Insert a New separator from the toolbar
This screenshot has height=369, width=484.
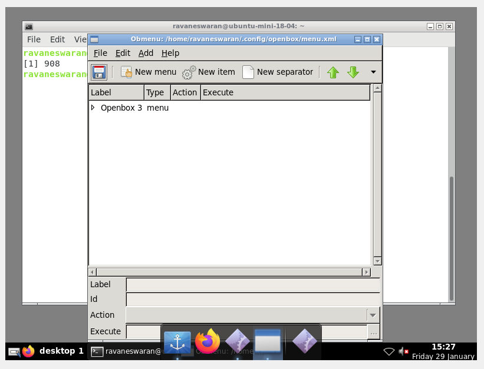pyautogui.click(x=278, y=72)
